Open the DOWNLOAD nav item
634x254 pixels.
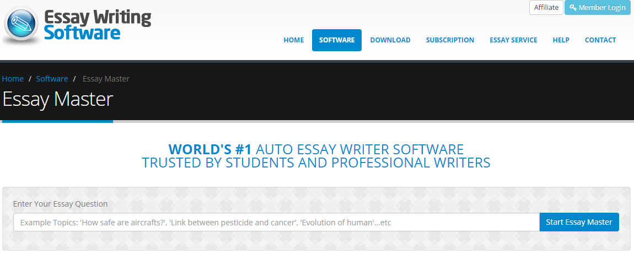point(390,40)
